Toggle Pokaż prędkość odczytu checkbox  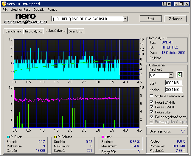click(151, 117)
